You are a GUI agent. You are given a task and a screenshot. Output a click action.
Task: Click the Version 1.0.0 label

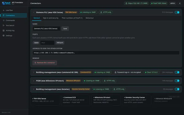[x=6, y=113]
